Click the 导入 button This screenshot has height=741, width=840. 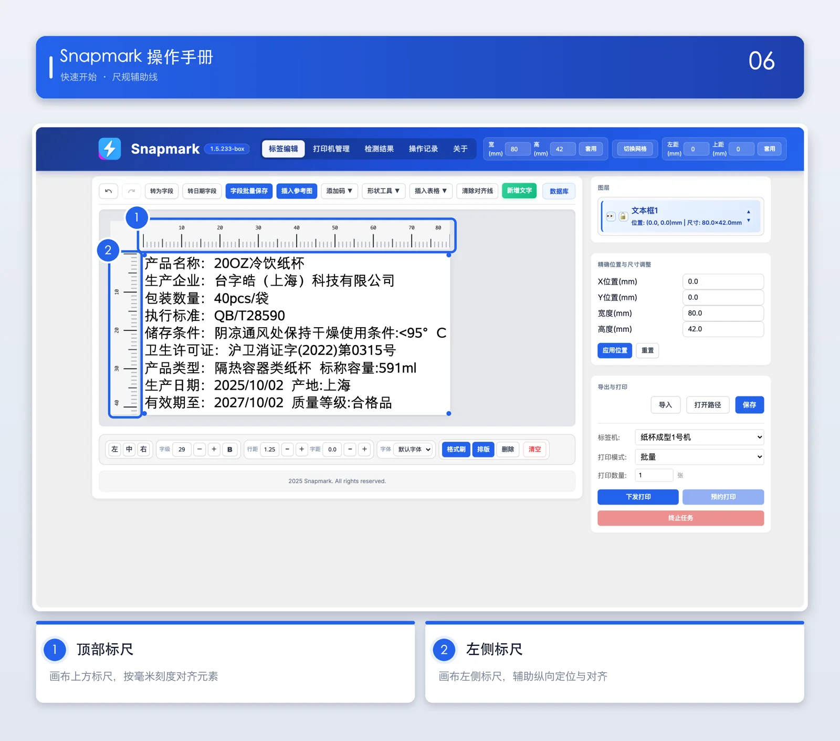665,405
